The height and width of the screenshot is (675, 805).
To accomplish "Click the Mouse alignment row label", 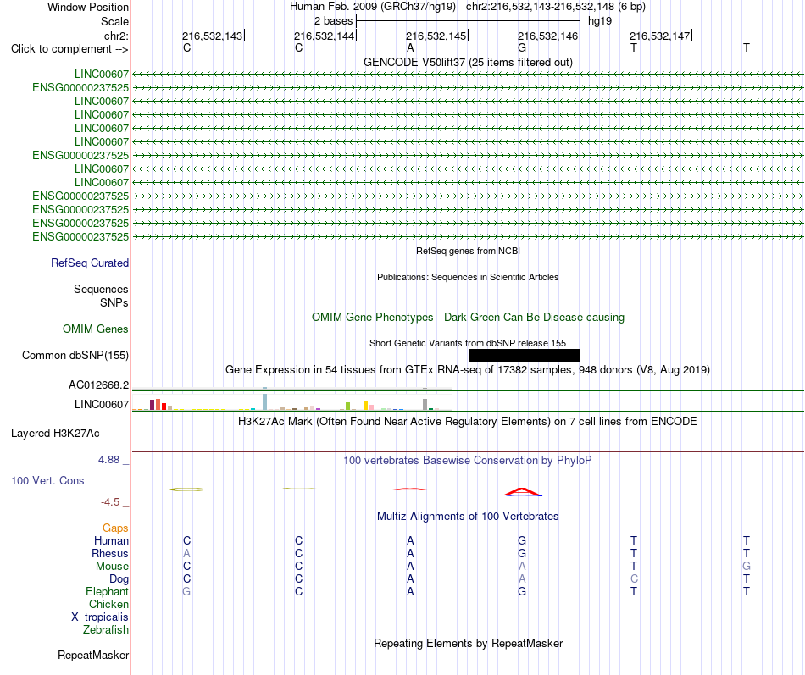I will click(x=112, y=567).
